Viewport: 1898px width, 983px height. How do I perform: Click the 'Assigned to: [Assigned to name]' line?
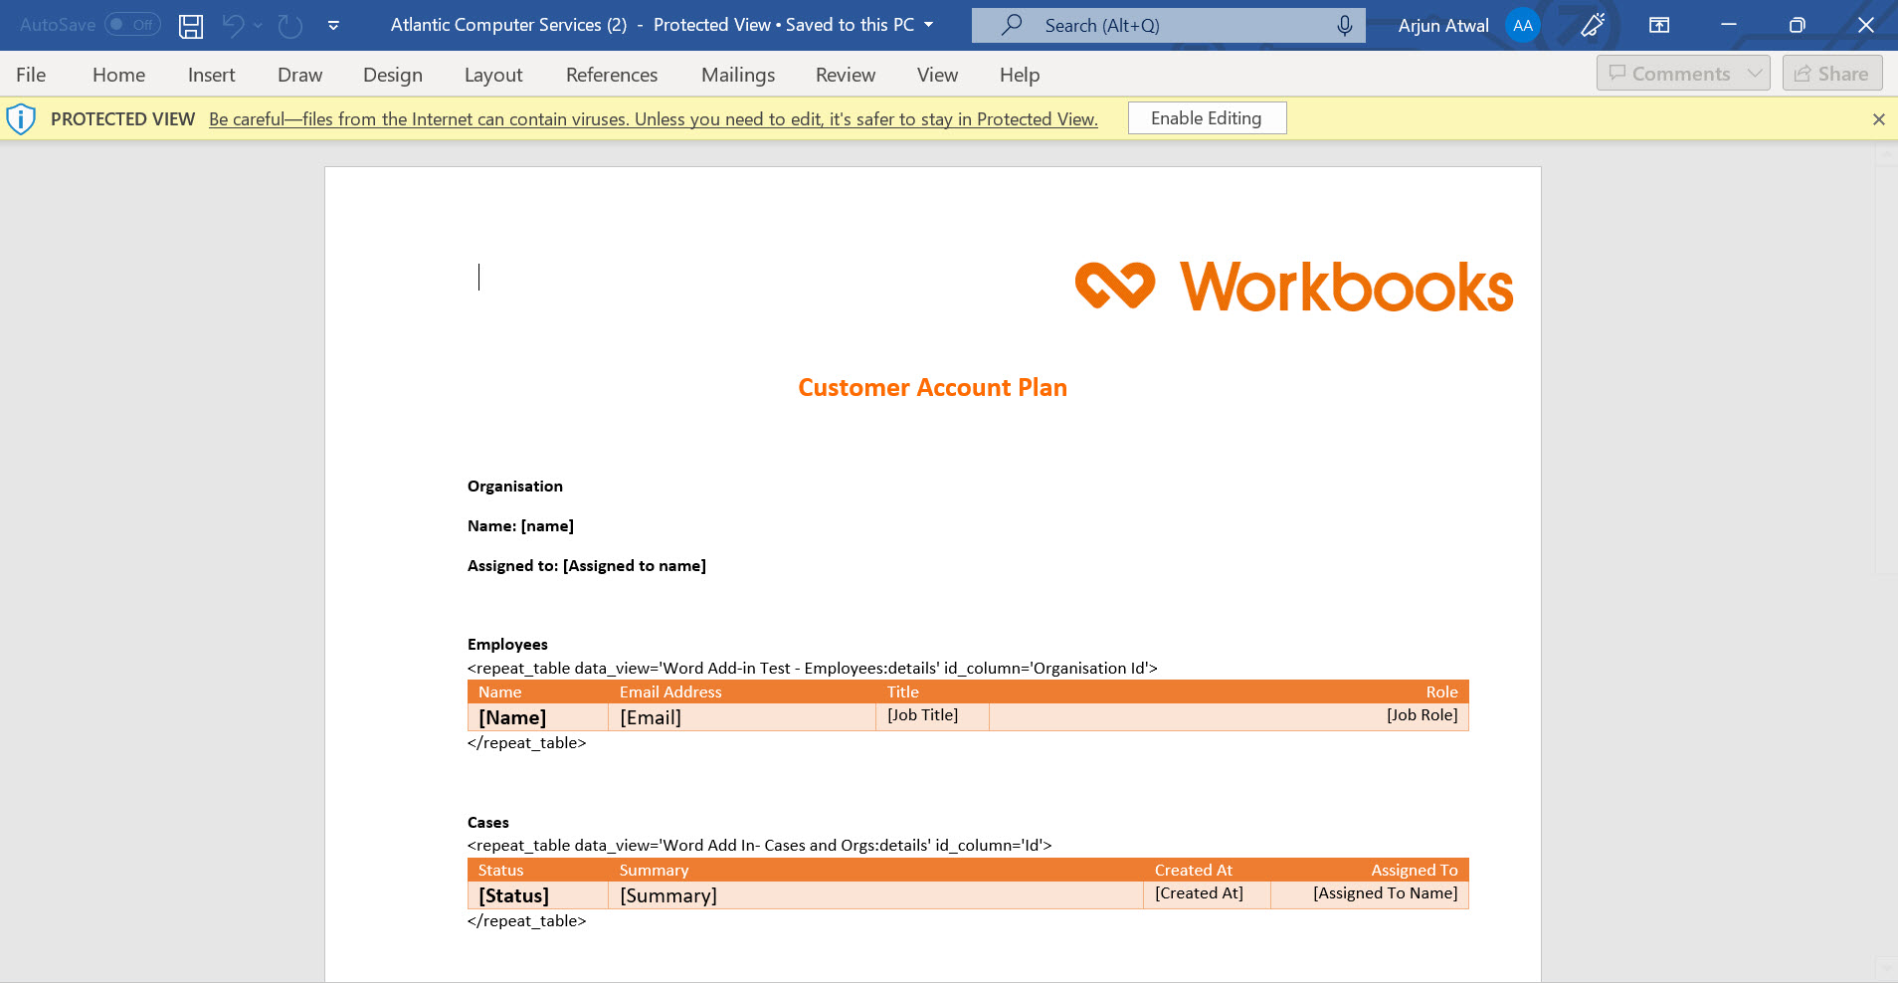click(587, 566)
